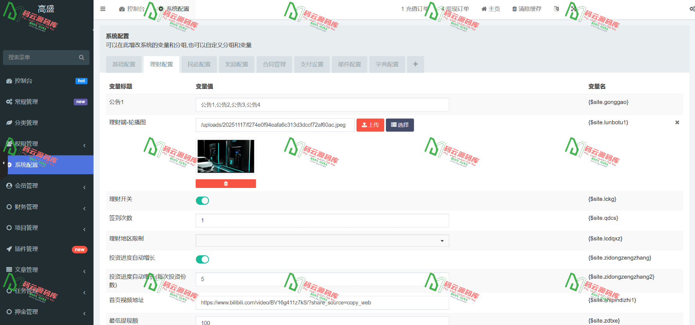Add new config group with plus tab
This screenshot has width=695, height=325.
415,64
